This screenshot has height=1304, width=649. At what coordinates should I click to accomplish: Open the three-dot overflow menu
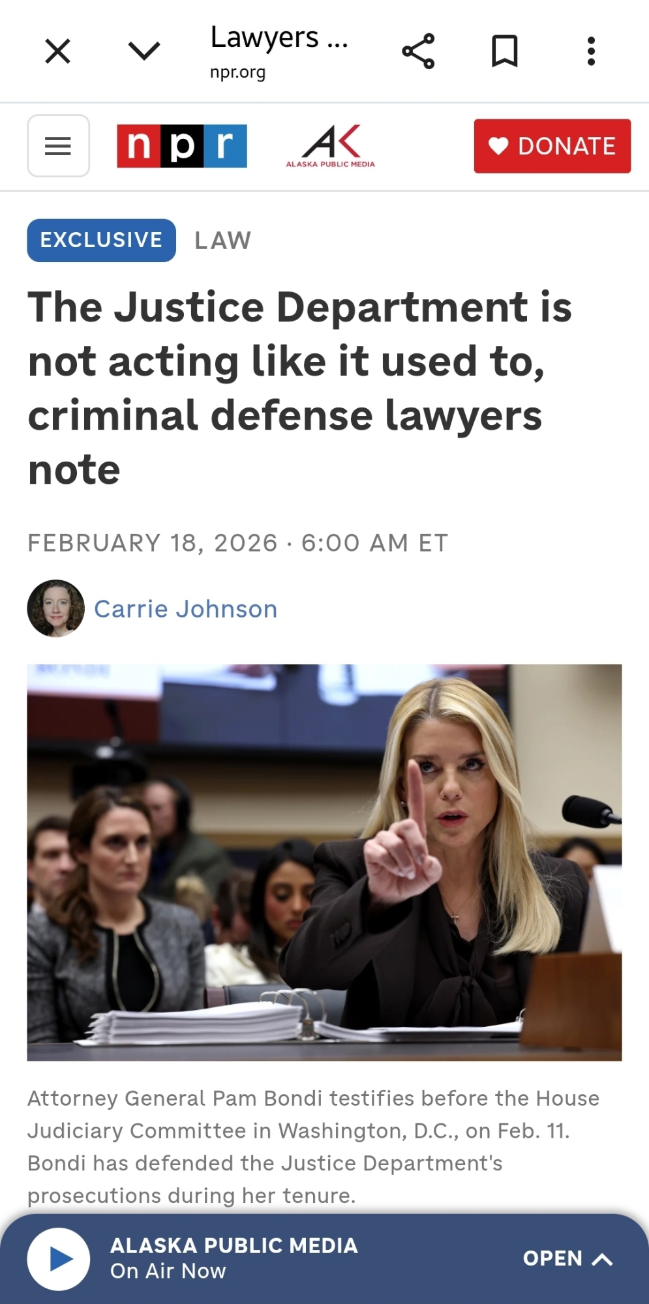tap(591, 51)
